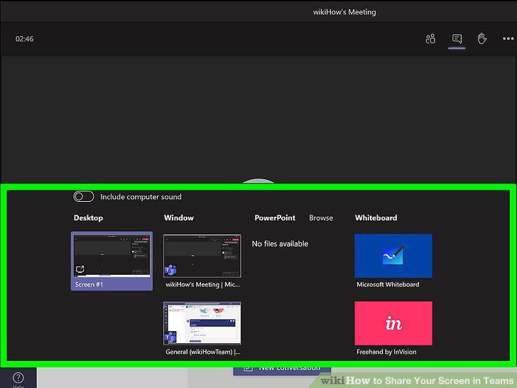Click the Include computer sound label

[x=141, y=197]
